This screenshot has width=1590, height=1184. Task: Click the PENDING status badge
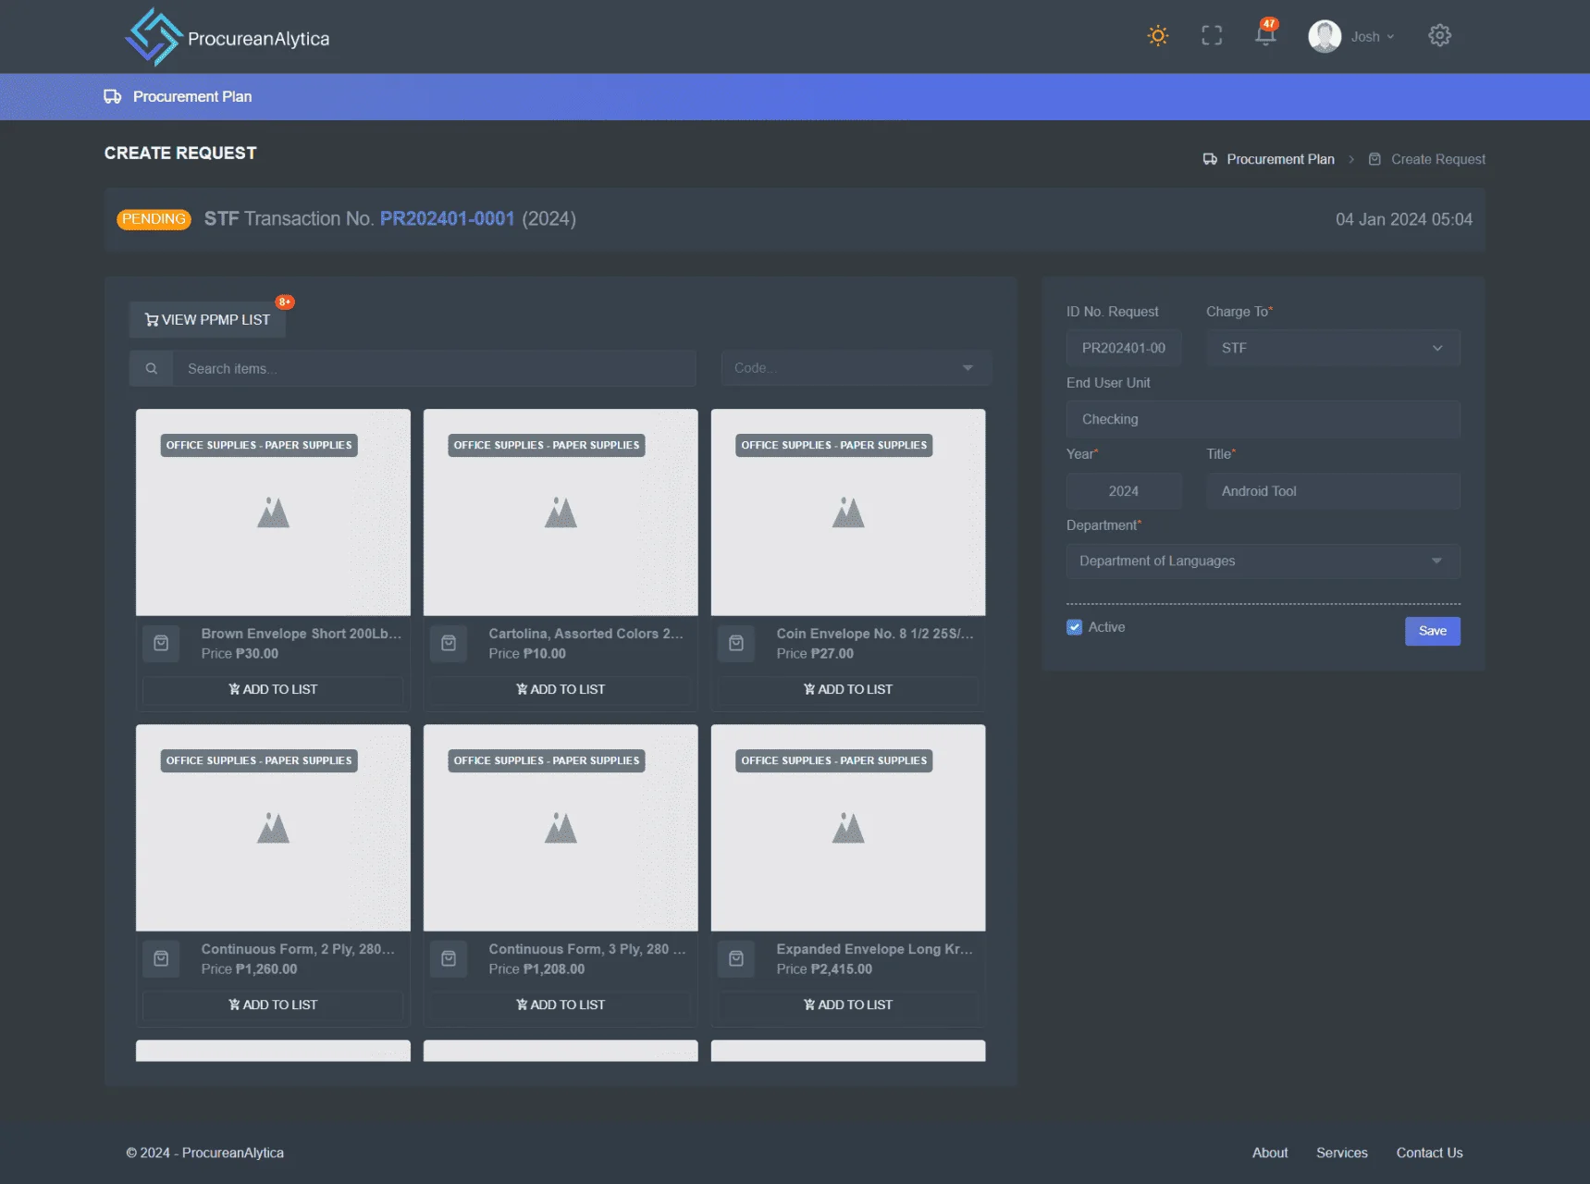coord(154,219)
